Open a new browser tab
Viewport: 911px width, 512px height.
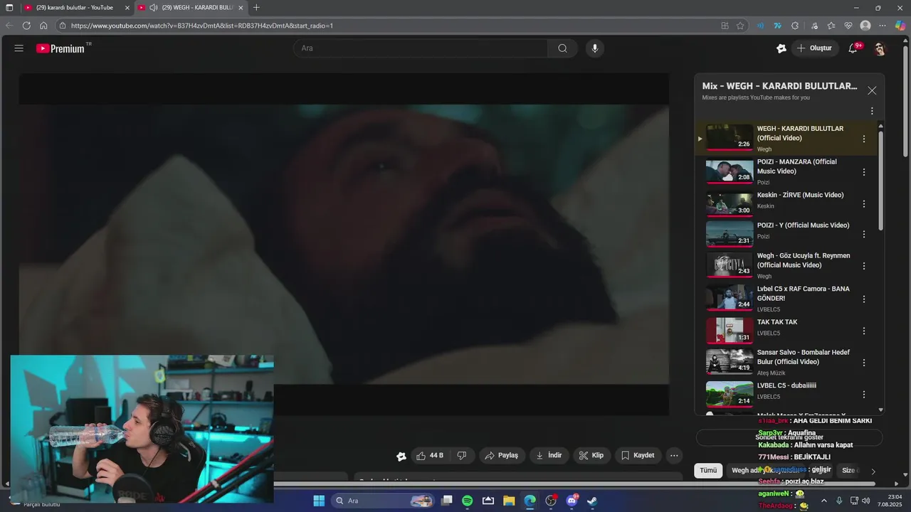[x=256, y=8]
